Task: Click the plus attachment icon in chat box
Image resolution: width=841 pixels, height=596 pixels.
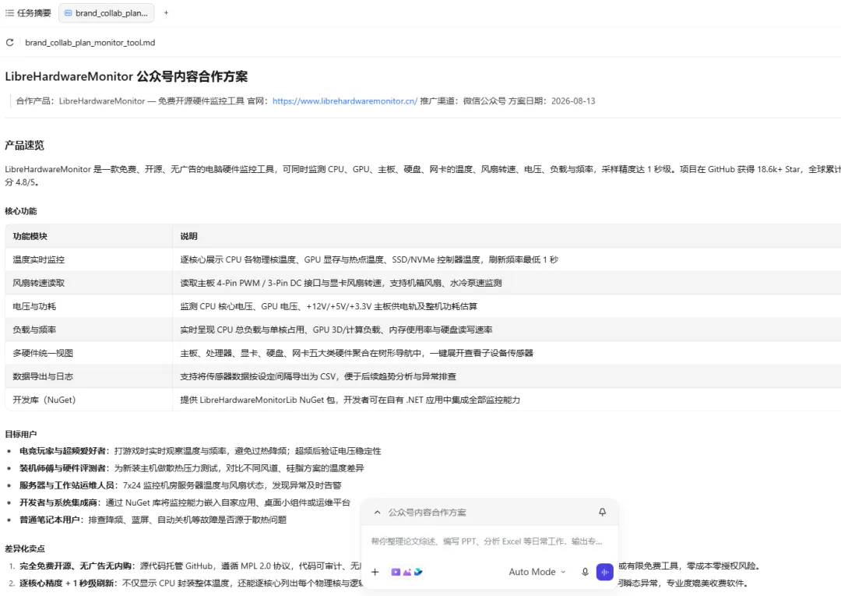Action: tap(375, 572)
